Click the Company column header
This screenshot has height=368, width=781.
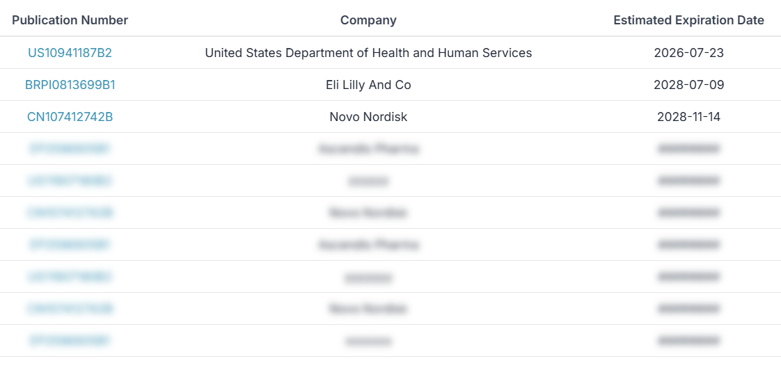click(368, 20)
